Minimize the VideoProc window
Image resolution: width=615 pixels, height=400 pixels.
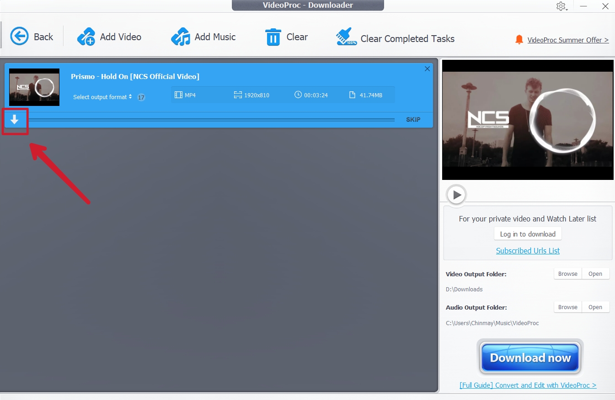tap(583, 6)
